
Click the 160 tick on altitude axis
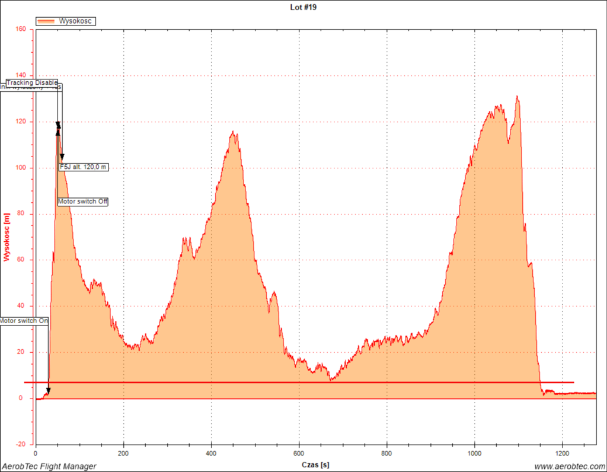(23, 29)
